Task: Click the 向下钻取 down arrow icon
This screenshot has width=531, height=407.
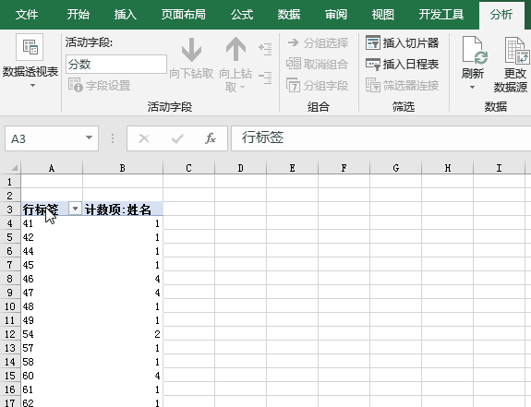Action: [191, 50]
